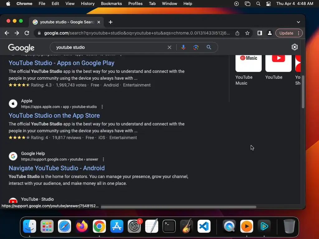
Task: Open macOS Control Center in the menu bar
Action: coord(268,3)
